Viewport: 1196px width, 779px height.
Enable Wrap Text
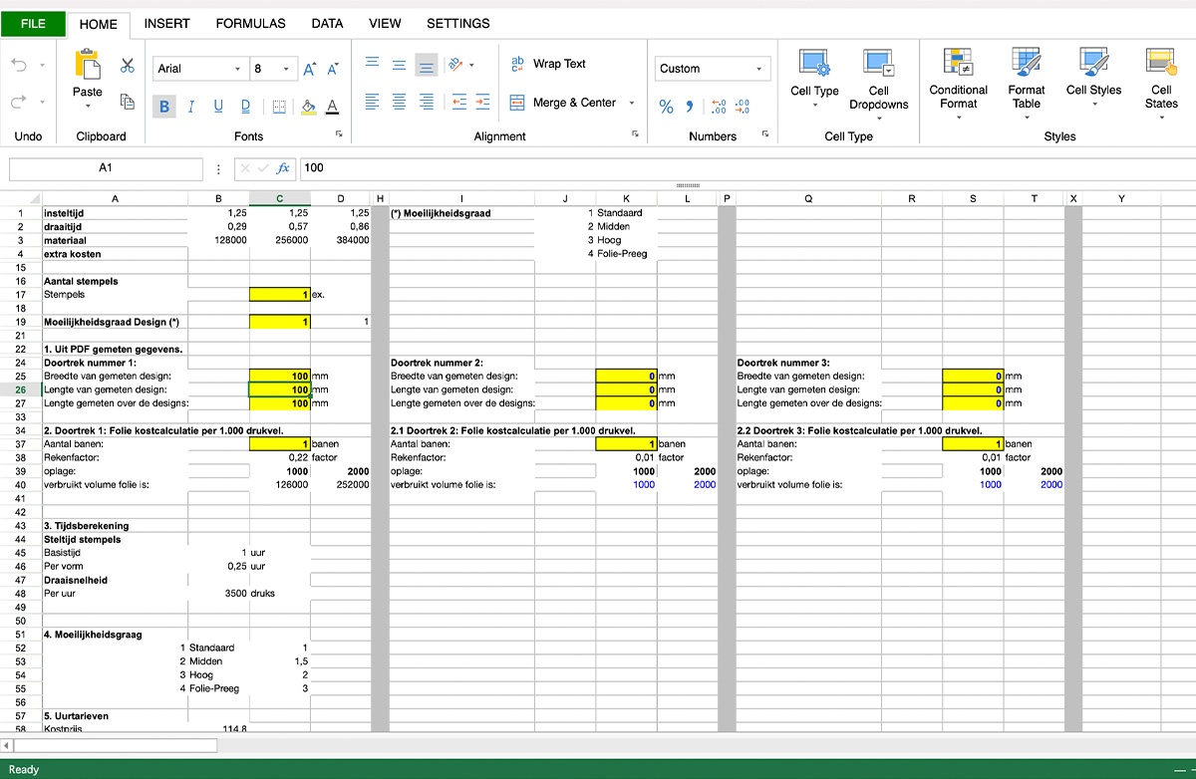(548, 64)
